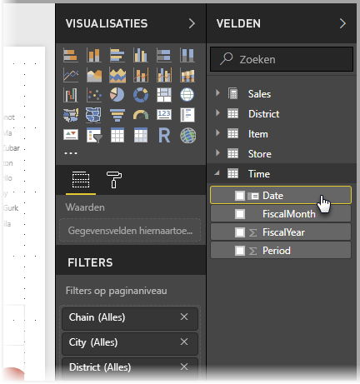Select the area chart visual
The image size is (360, 384).
click(94, 75)
